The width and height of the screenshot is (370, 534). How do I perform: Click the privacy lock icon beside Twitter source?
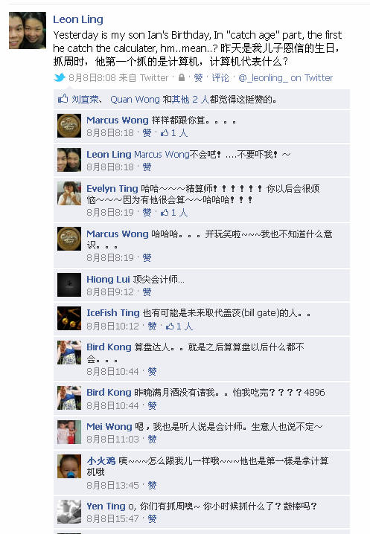click(182, 77)
